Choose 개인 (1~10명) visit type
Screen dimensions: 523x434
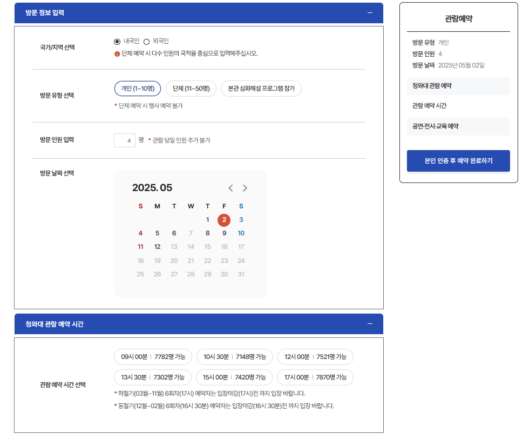coord(138,89)
